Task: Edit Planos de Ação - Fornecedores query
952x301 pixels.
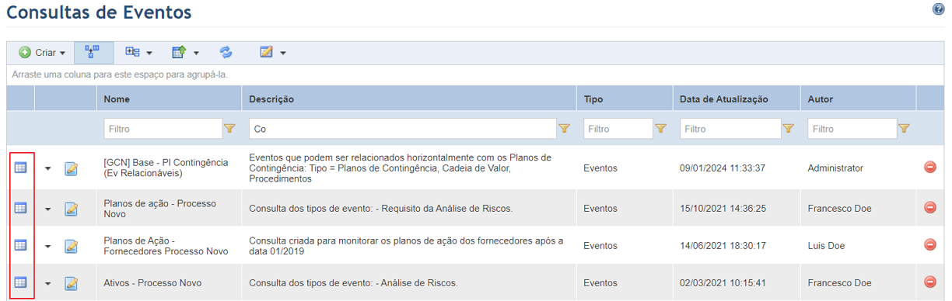Action: click(72, 246)
